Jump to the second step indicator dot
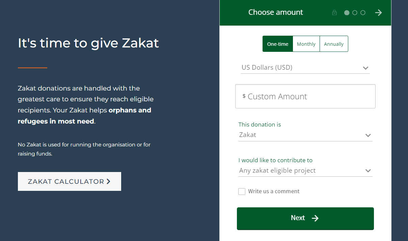 (x=355, y=13)
